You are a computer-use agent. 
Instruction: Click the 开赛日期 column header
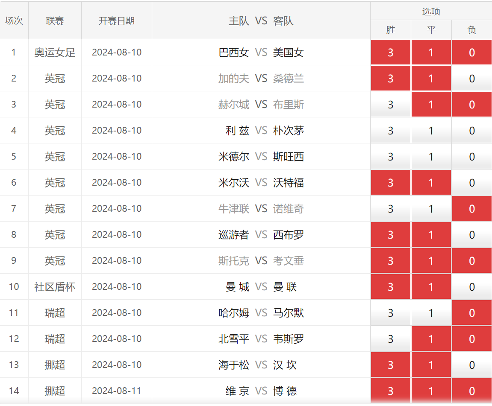coord(117,20)
